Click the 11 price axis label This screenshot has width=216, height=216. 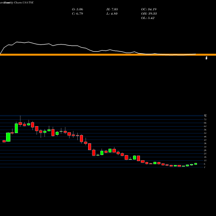pos(205,161)
